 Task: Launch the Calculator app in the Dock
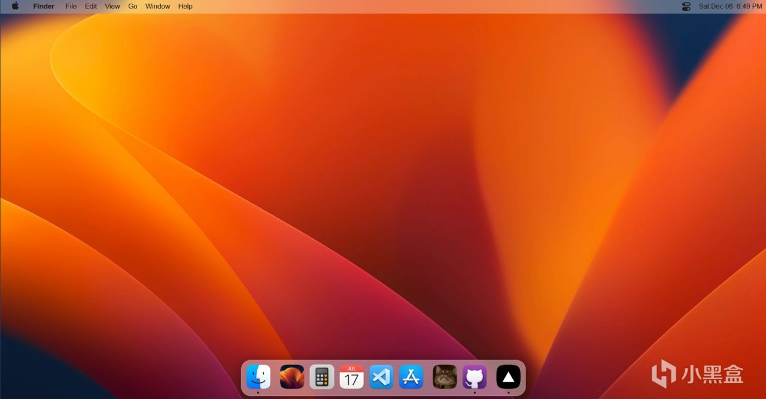click(322, 377)
